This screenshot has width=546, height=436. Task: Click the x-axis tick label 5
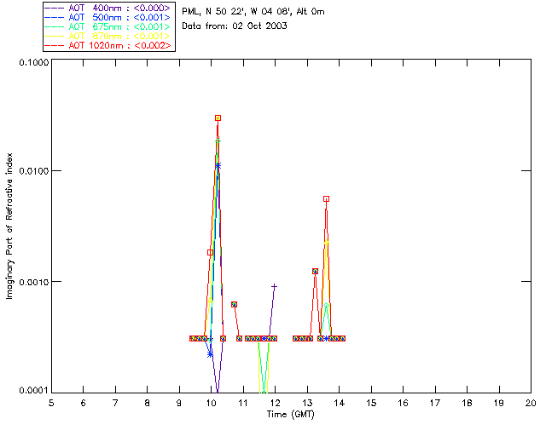point(51,403)
